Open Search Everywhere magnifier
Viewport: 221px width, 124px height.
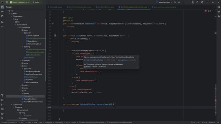[198, 2]
